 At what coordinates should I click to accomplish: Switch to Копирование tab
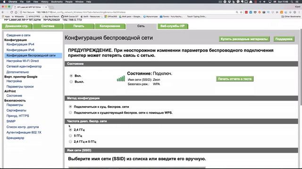110,26
